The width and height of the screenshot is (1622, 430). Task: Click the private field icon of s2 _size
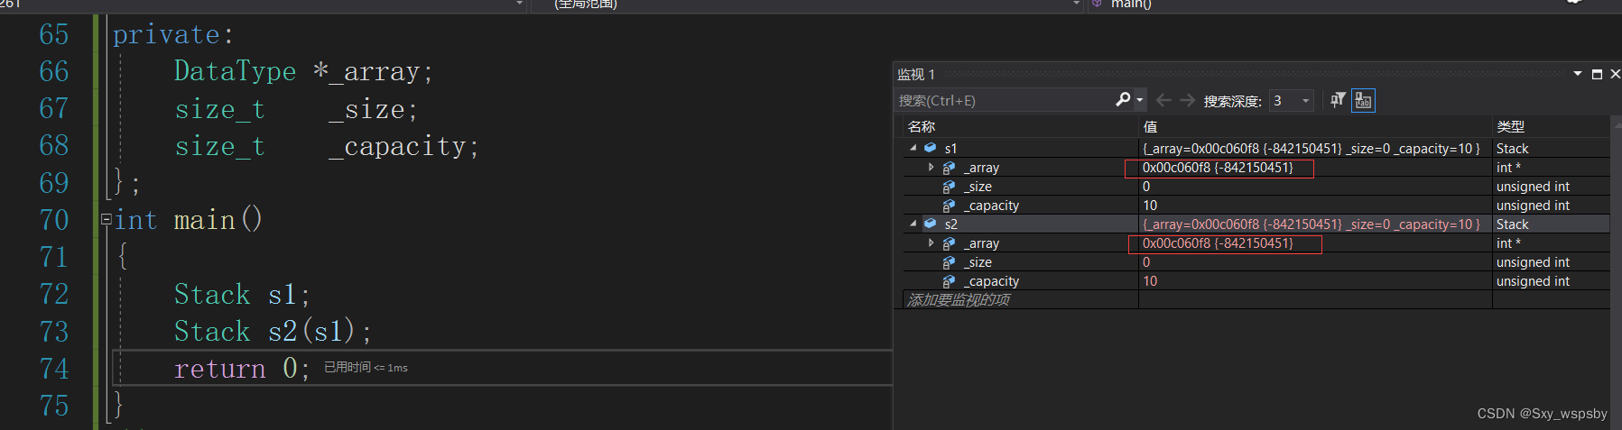(x=949, y=262)
